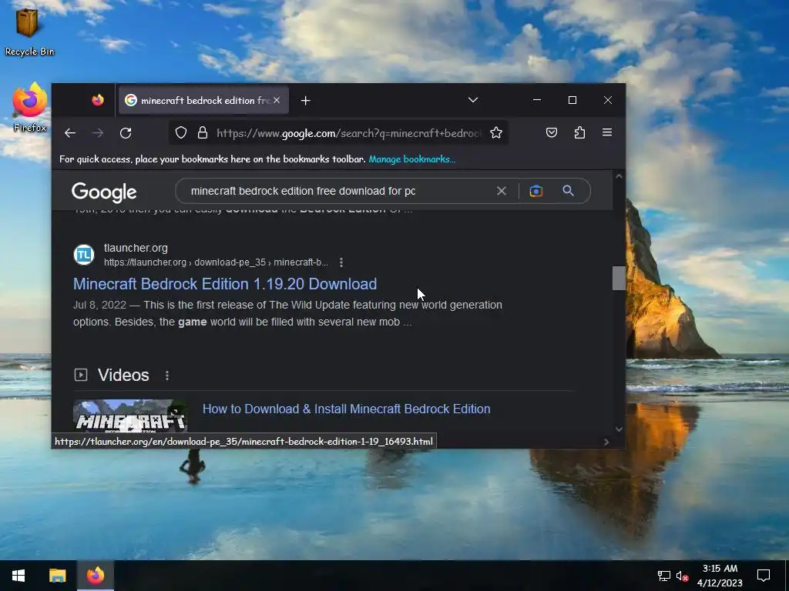Open the tlauncher.org site name
Screen dimensions: 789x591
[x=136, y=248]
